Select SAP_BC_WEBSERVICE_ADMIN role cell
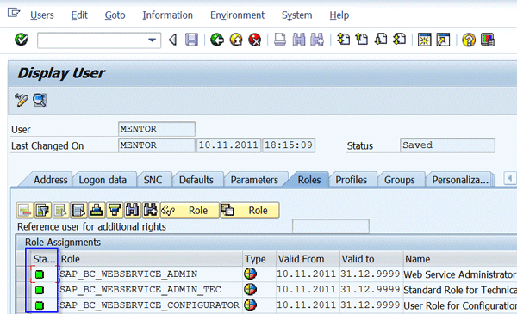The width and height of the screenshot is (517, 314). (151, 274)
